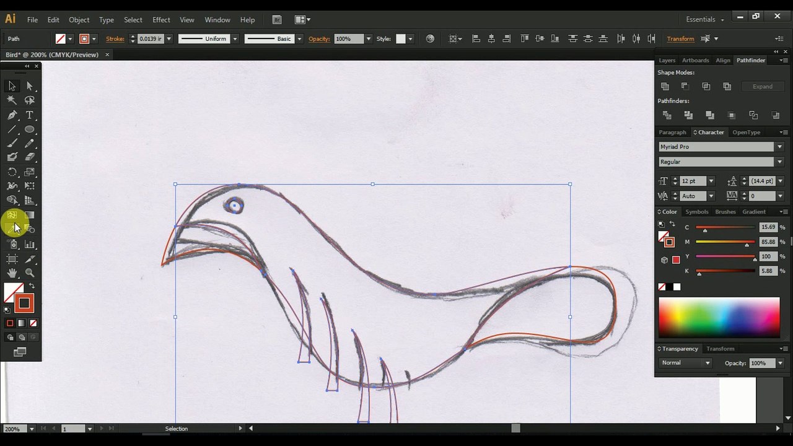Select the Selection tool arrow

pos(12,86)
